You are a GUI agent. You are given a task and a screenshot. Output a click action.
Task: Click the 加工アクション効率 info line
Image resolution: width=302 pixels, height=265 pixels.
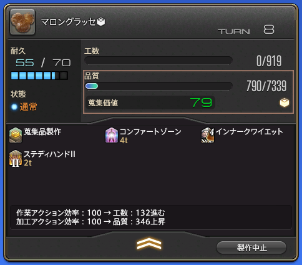pyautogui.click(x=90, y=221)
